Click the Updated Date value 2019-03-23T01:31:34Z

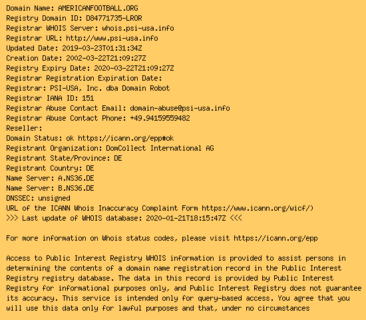pos(102,48)
